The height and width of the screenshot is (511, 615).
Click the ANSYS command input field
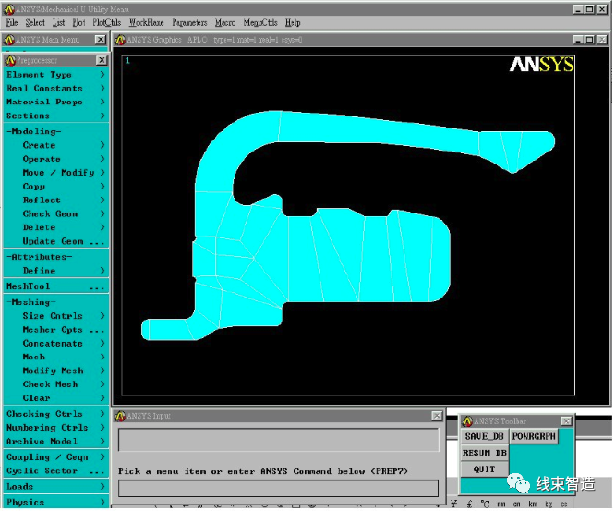tap(279, 488)
